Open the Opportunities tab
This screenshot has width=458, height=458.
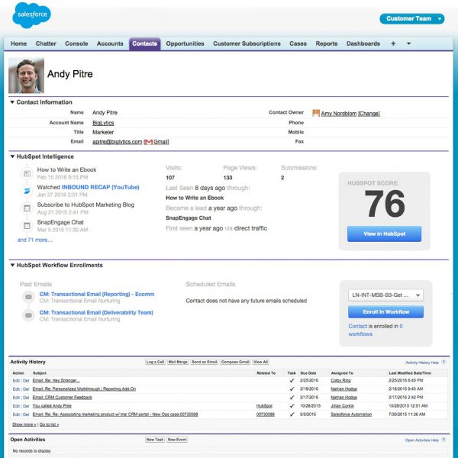click(x=185, y=44)
